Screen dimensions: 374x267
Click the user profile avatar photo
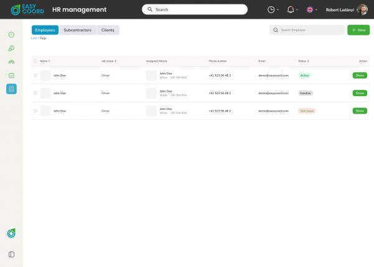[x=362, y=9]
